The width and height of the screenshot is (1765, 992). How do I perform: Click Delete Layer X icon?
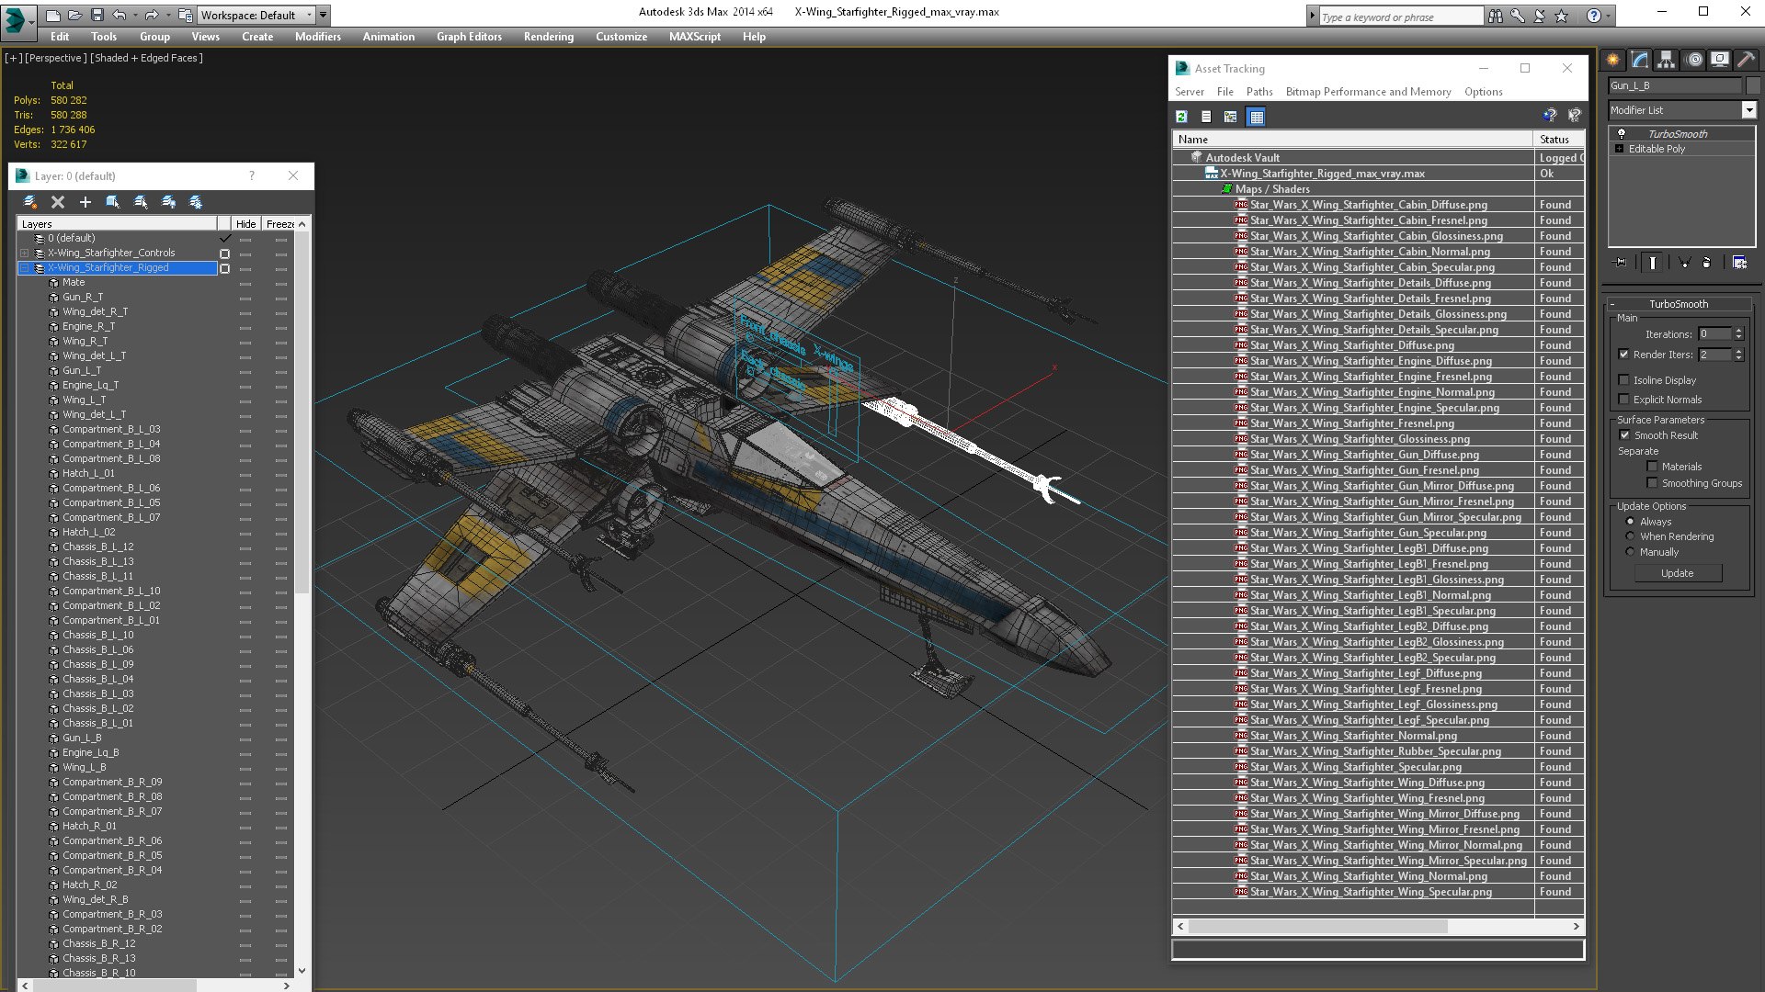(58, 202)
